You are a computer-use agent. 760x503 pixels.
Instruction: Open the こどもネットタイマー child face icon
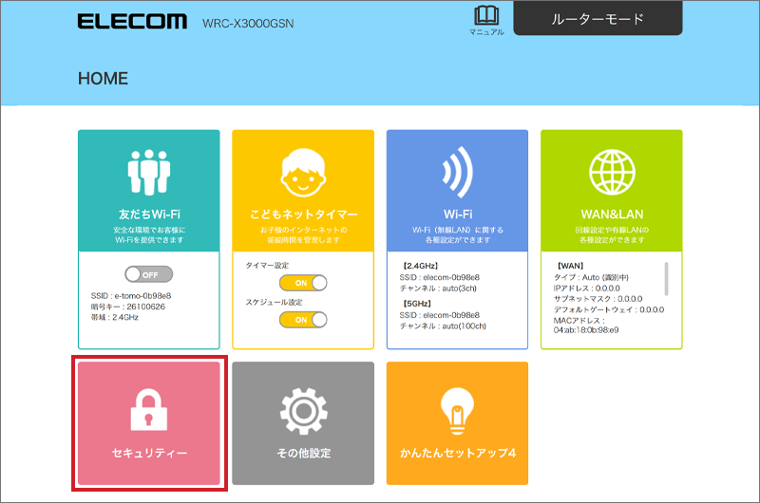[303, 173]
